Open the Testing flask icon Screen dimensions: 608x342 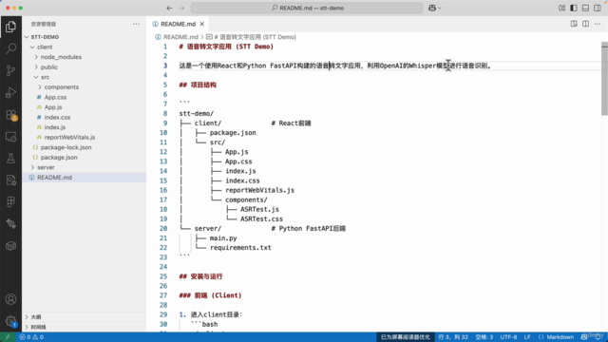[10, 159]
